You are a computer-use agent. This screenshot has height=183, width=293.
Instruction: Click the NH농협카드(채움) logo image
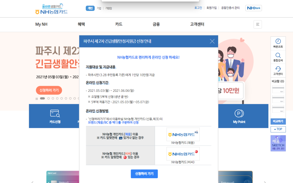(x=183, y=134)
